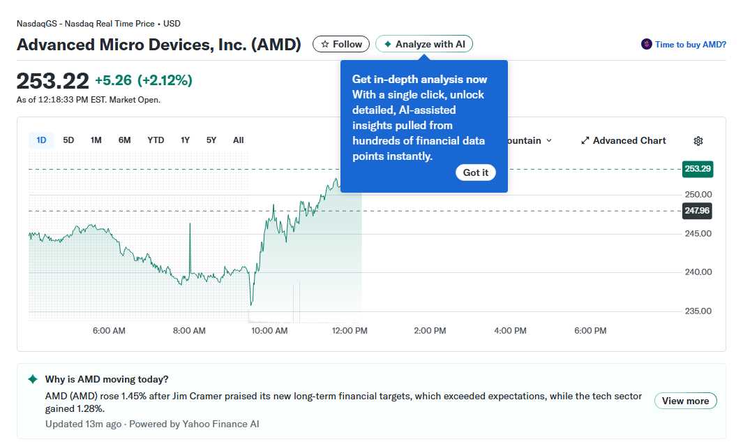Click View more on AMD news

click(x=686, y=401)
